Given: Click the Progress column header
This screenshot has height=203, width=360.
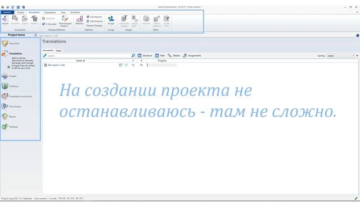Looking at the screenshot, I should tap(162, 61).
